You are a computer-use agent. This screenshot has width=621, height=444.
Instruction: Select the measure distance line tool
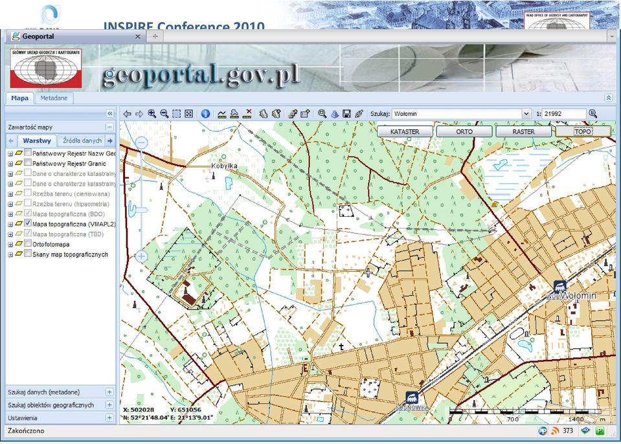point(221,114)
